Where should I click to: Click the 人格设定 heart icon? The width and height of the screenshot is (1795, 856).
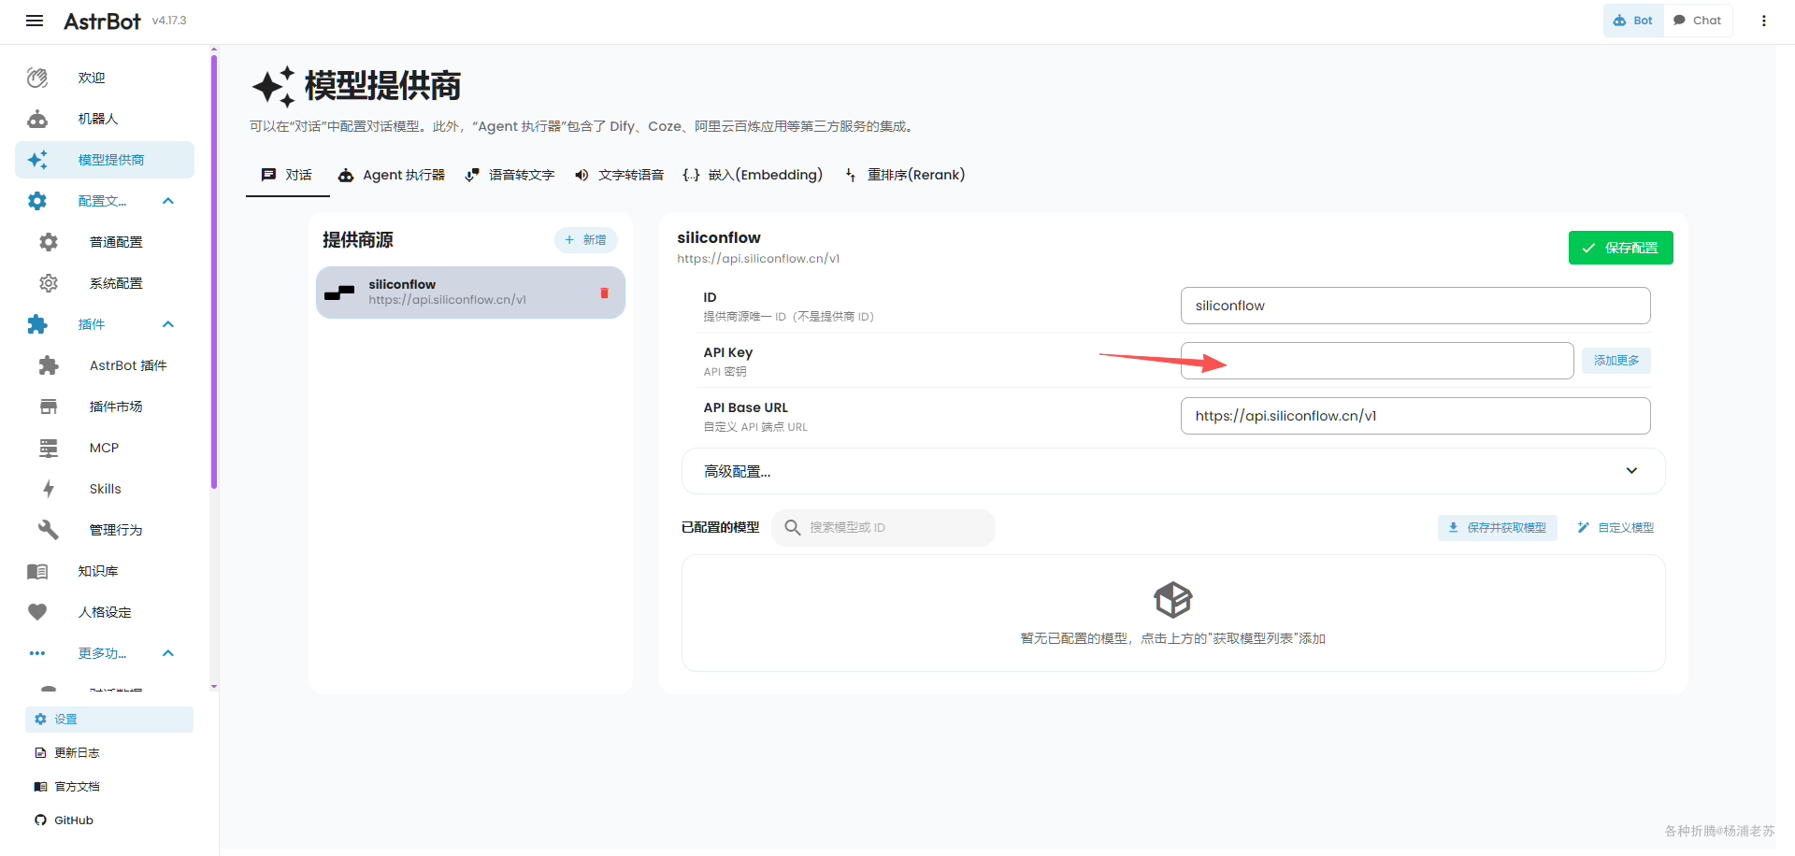coord(37,612)
